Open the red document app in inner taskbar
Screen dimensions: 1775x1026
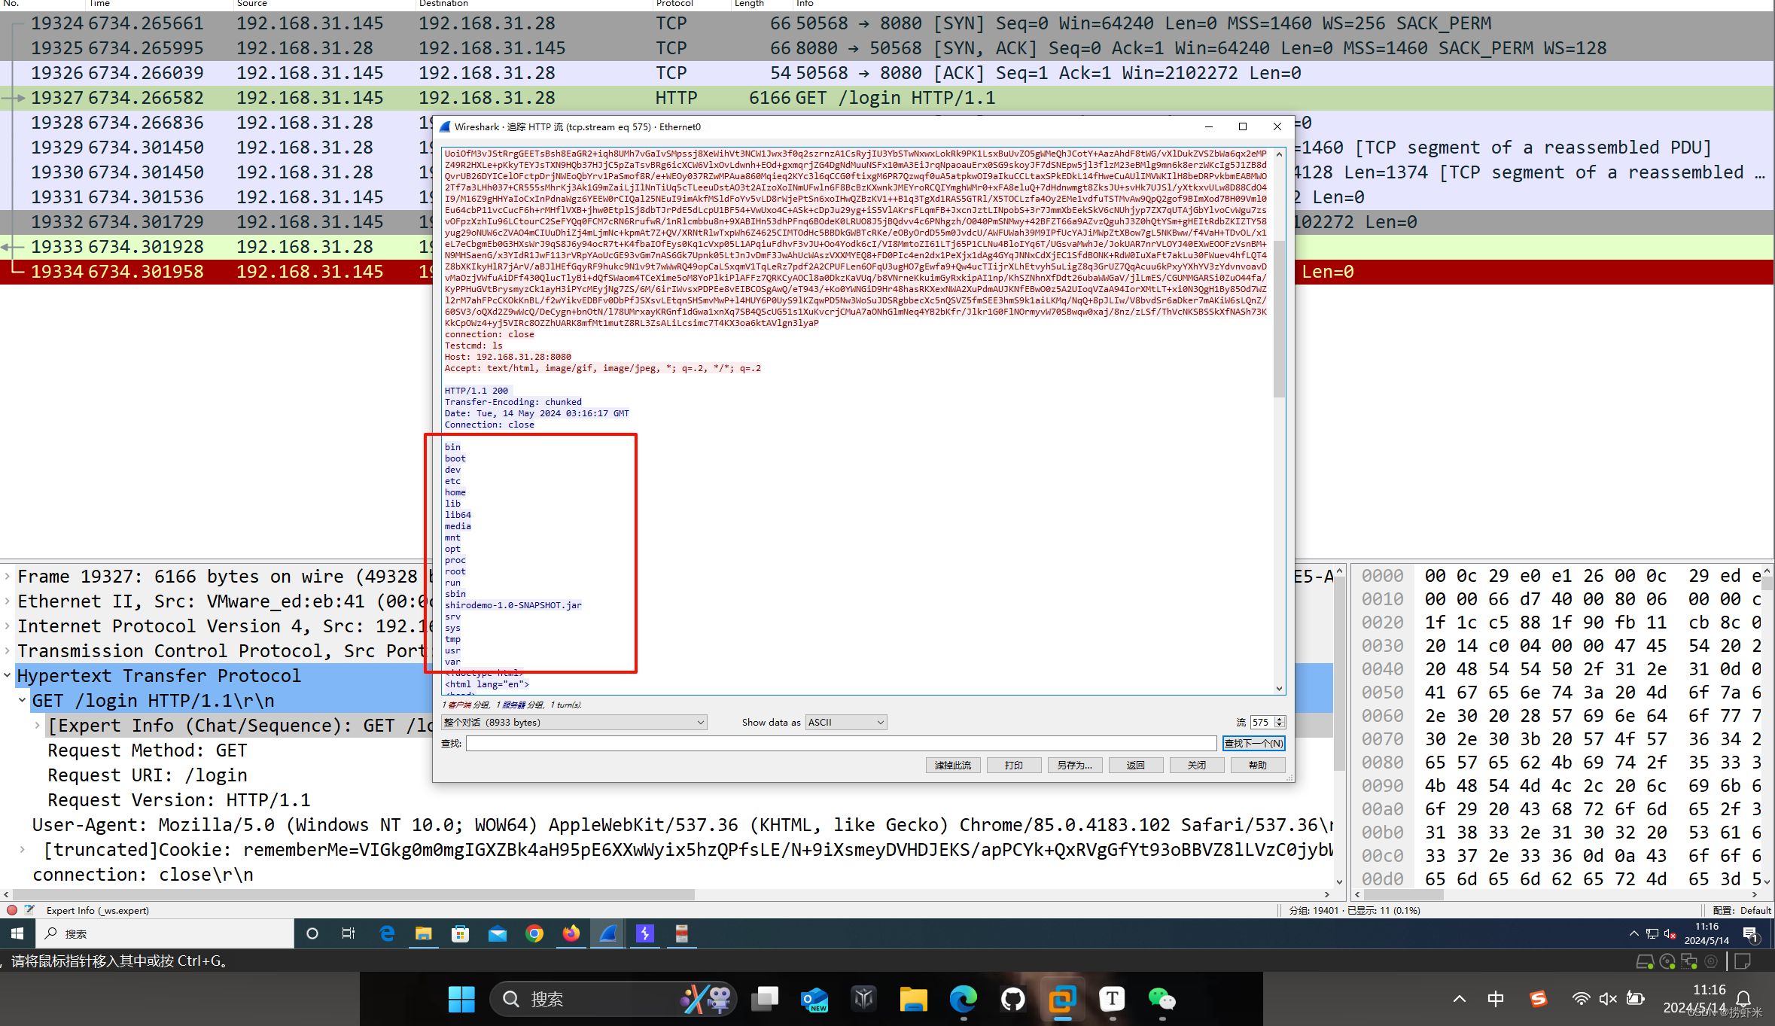point(682,933)
